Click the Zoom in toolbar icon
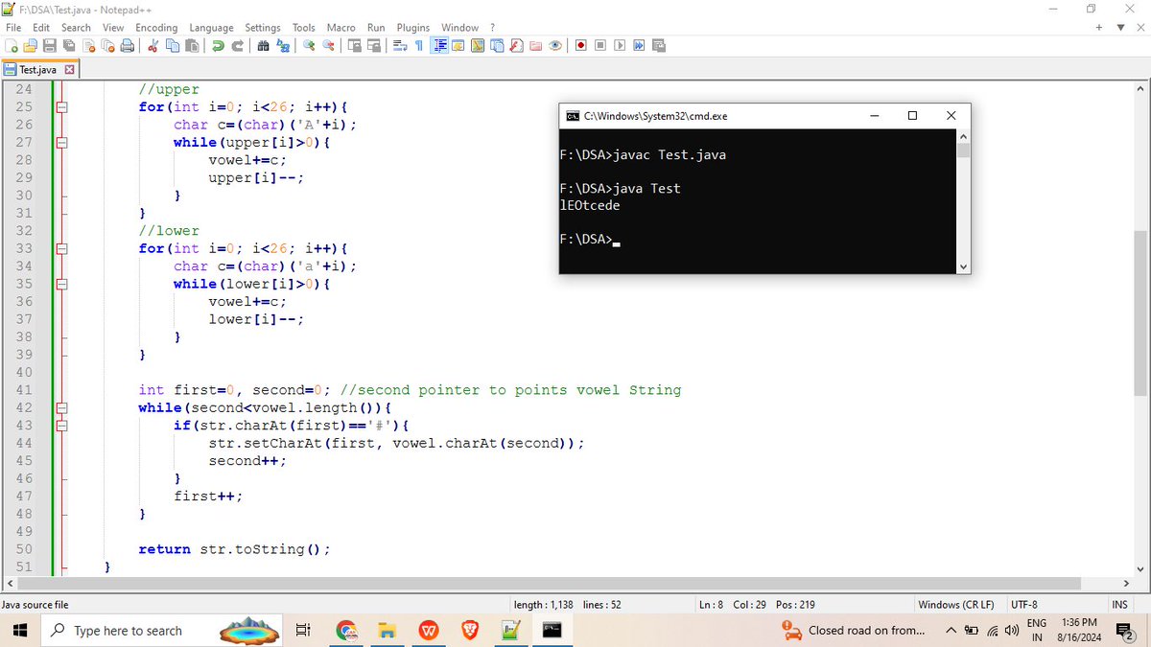Viewport: 1151px width, 647px height. point(309,45)
